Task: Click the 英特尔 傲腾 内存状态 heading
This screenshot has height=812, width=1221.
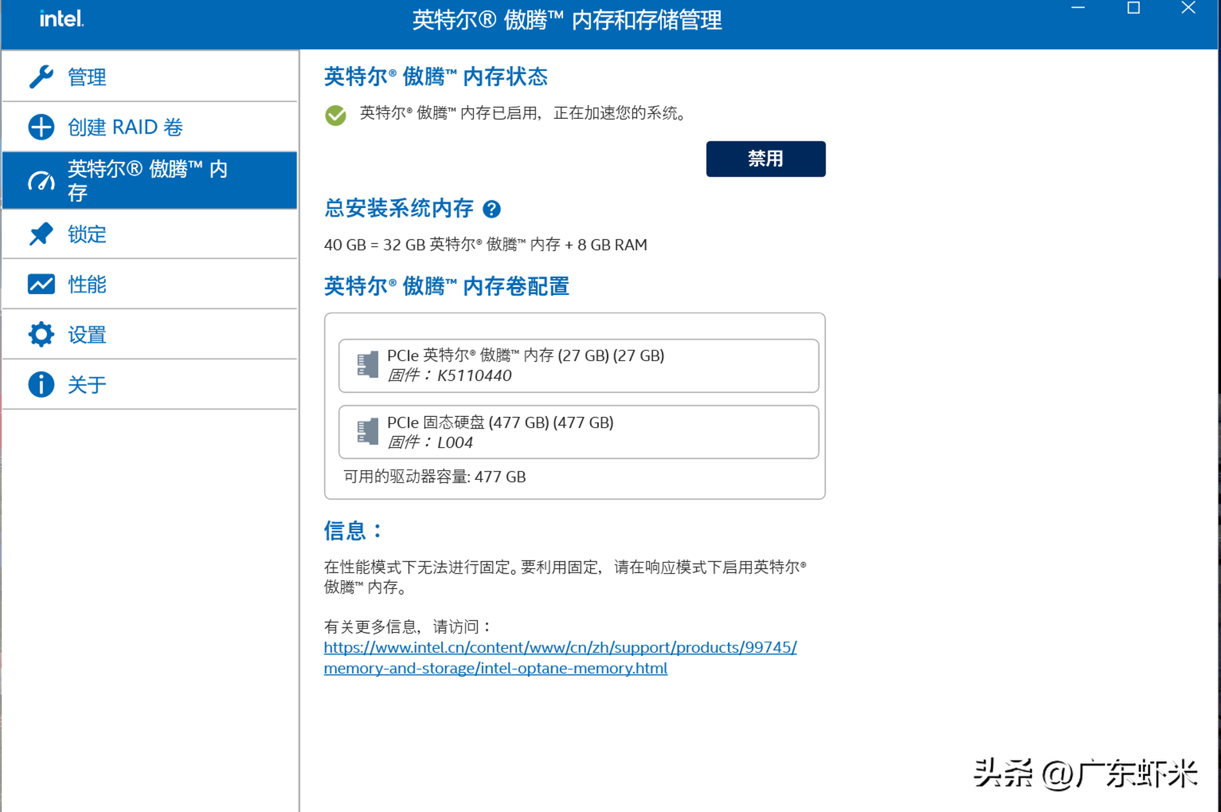Action: (x=435, y=77)
